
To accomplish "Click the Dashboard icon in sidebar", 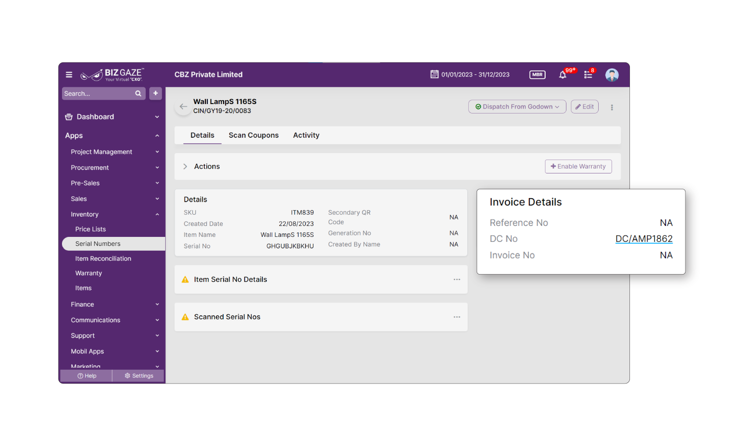I will (69, 117).
